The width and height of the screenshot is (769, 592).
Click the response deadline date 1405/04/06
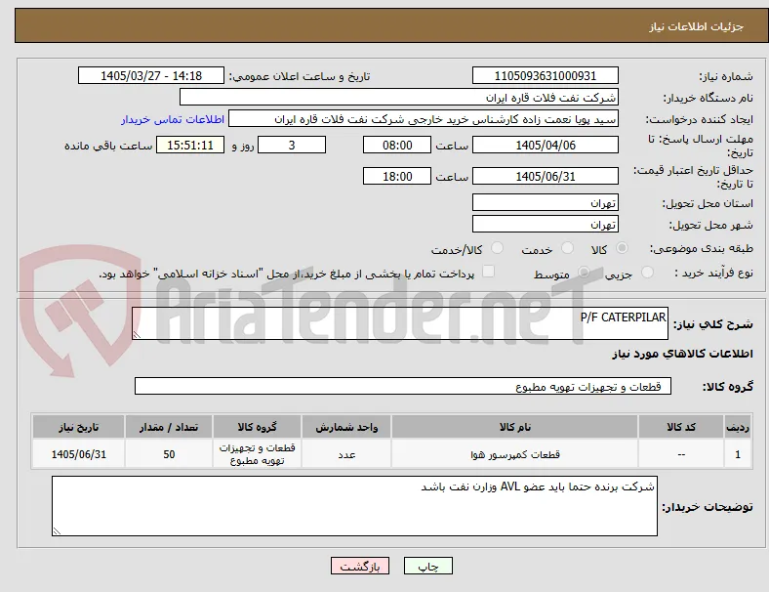[545, 145]
